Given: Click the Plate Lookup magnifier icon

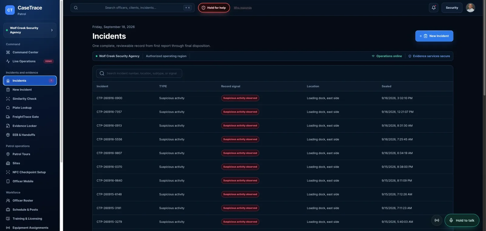Looking at the screenshot, I should click(8, 108).
